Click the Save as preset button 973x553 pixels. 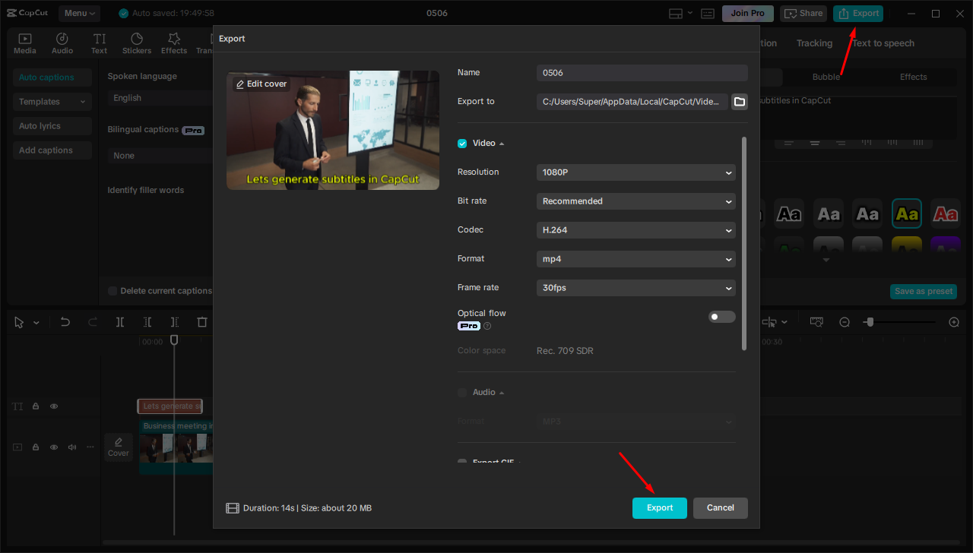point(923,291)
